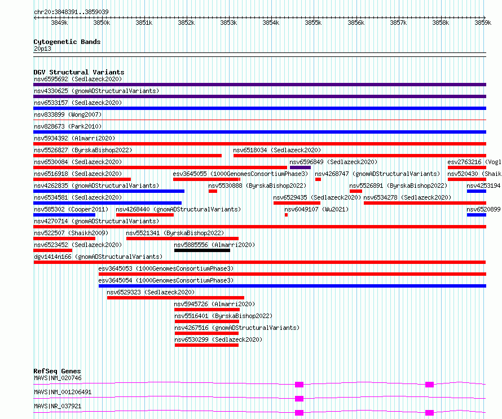Click the RefSeq Genes track title

(57, 371)
